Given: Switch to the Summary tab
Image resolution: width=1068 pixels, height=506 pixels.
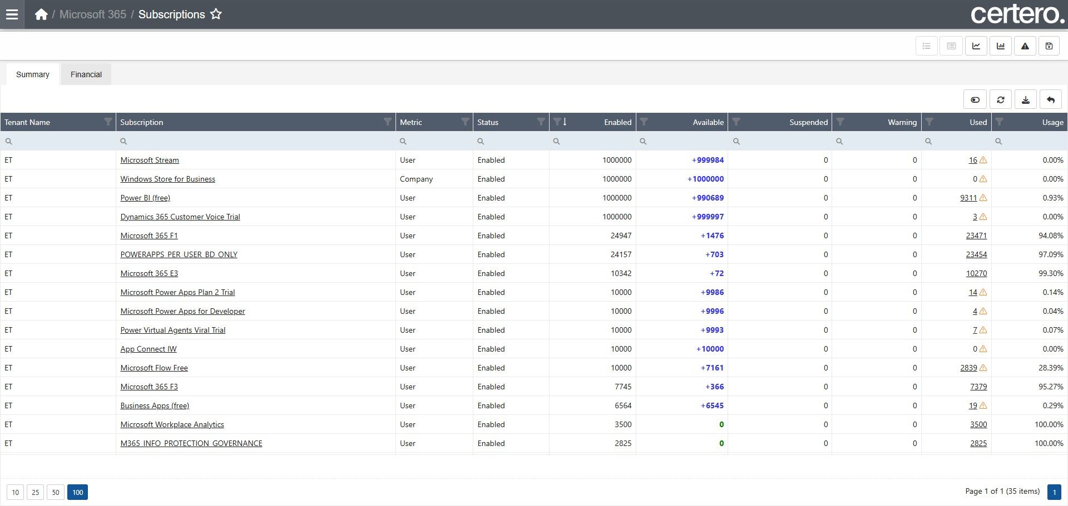Looking at the screenshot, I should [x=33, y=74].
